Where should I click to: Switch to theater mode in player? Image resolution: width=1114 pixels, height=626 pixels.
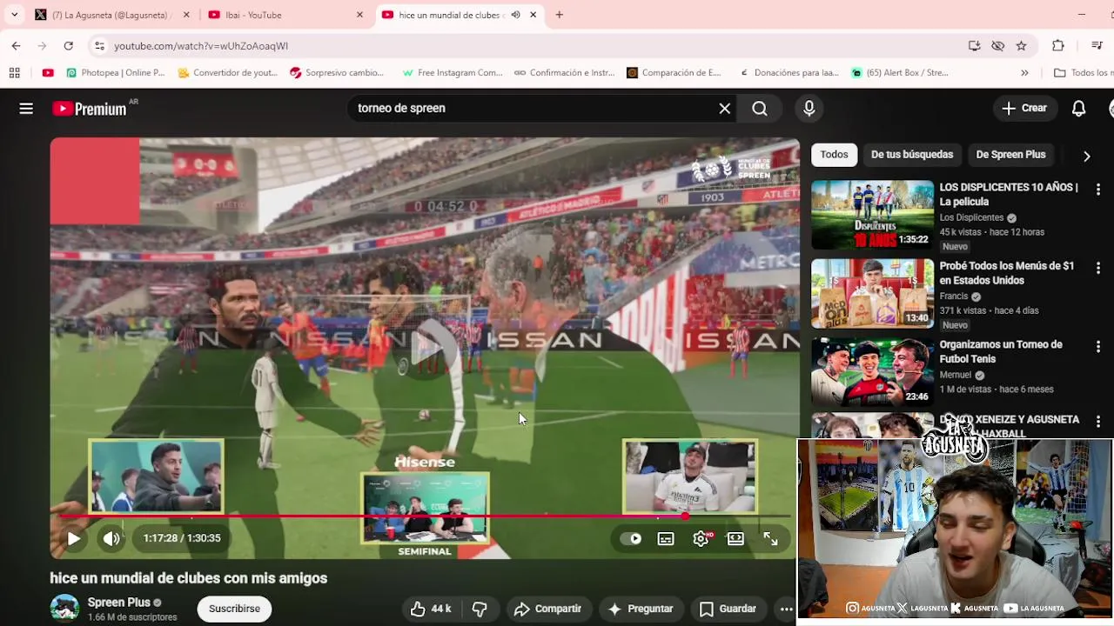[x=735, y=539]
